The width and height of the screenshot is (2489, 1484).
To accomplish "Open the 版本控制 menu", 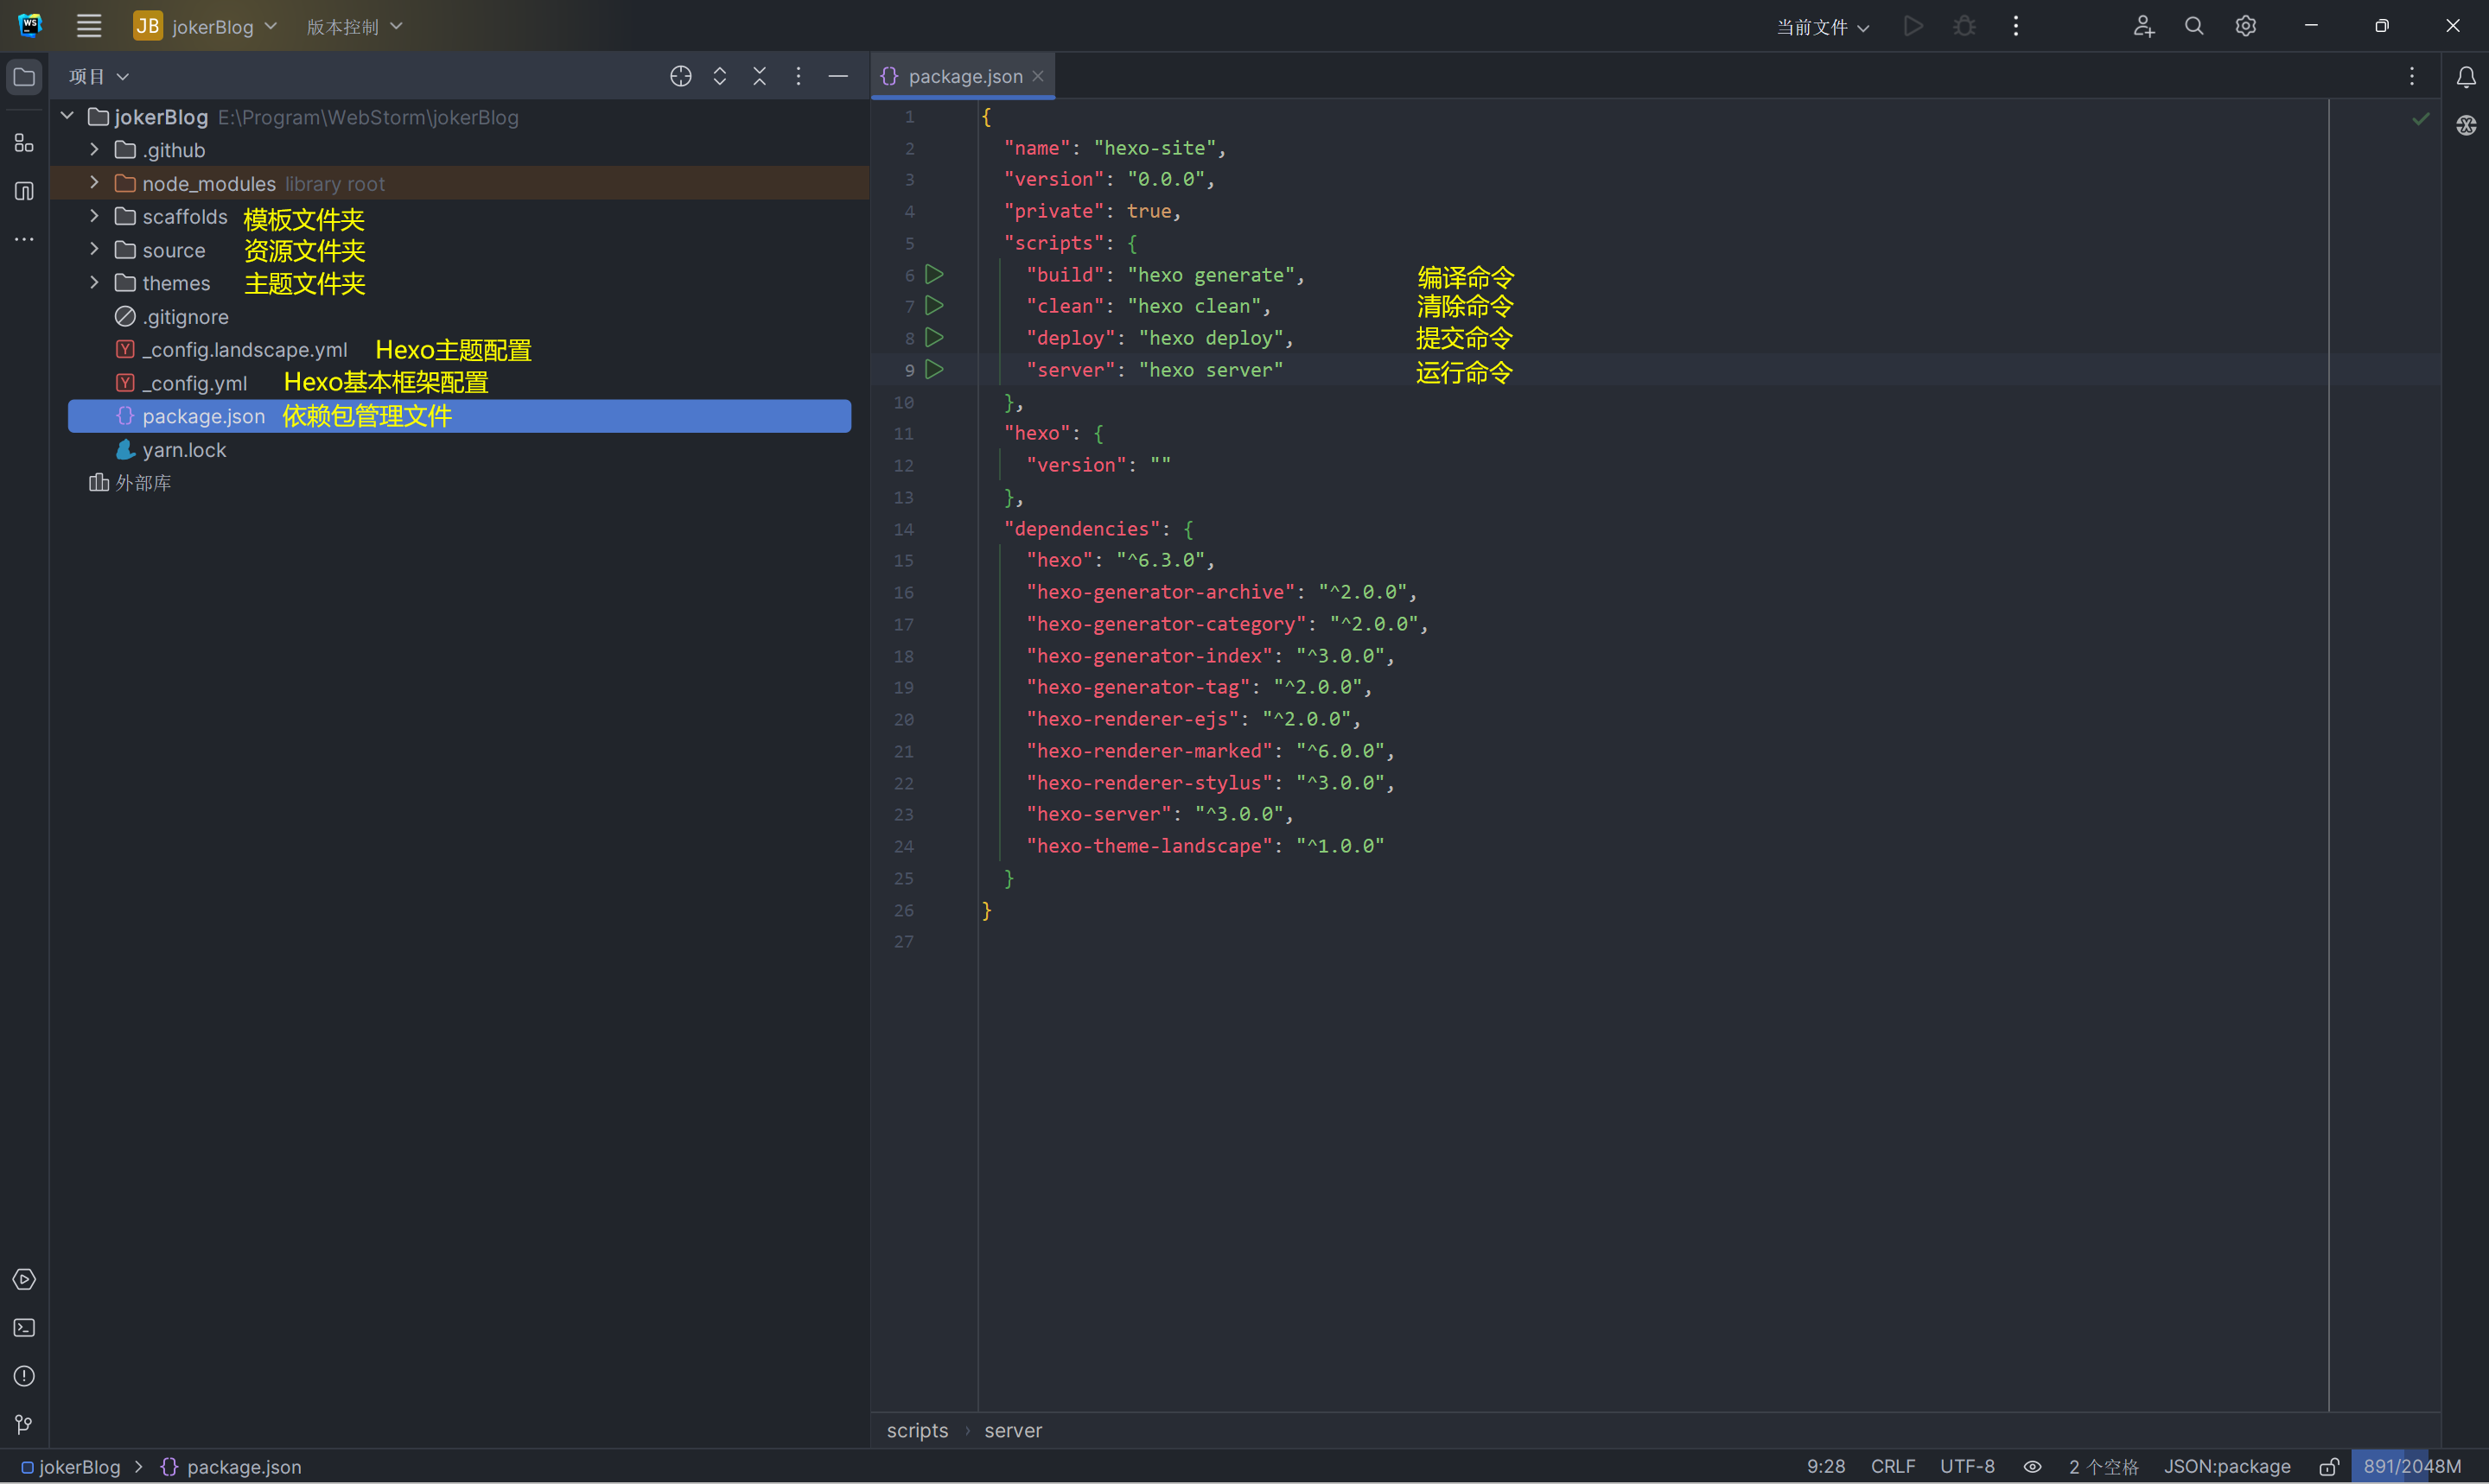I will (x=353, y=27).
